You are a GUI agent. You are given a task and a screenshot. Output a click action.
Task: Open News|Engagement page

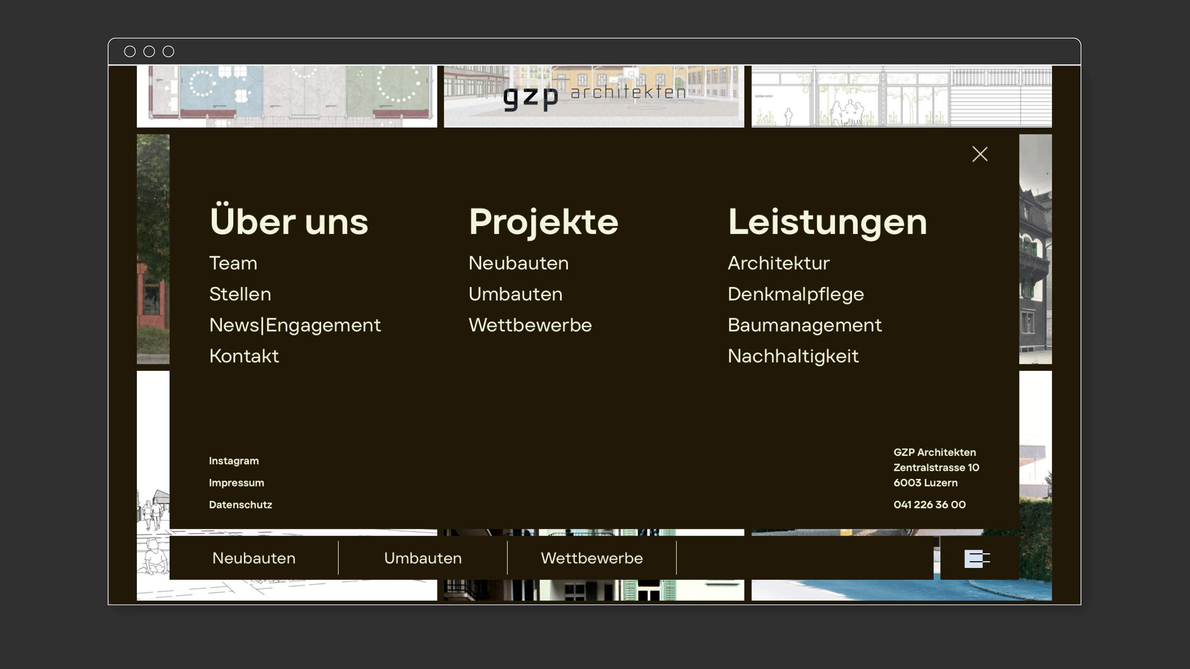tap(295, 326)
